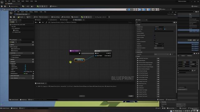The image size is (200, 112).
Task: Click the green Play button in blueprint editor
Action: [x=82, y=17]
